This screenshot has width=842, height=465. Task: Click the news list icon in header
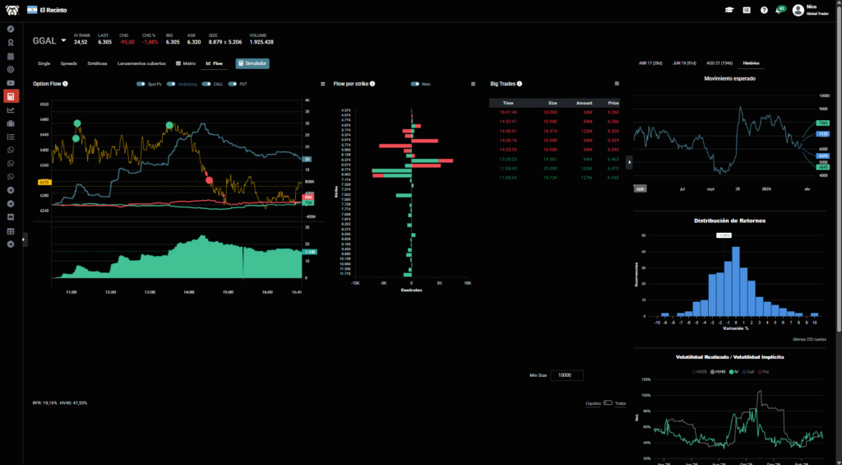pyautogui.click(x=747, y=10)
